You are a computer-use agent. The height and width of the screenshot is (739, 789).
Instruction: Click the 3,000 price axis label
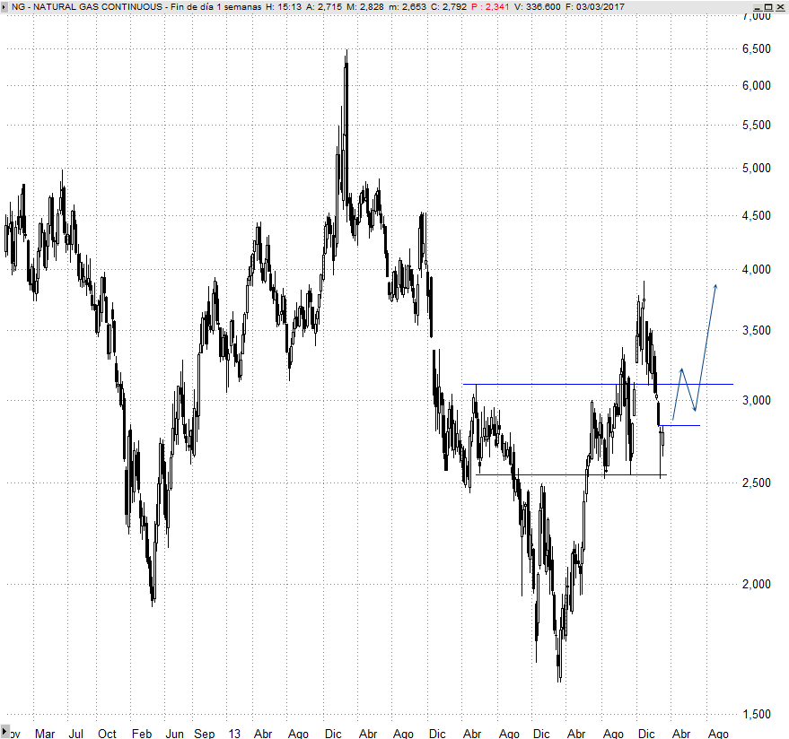pyautogui.click(x=757, y=400)
